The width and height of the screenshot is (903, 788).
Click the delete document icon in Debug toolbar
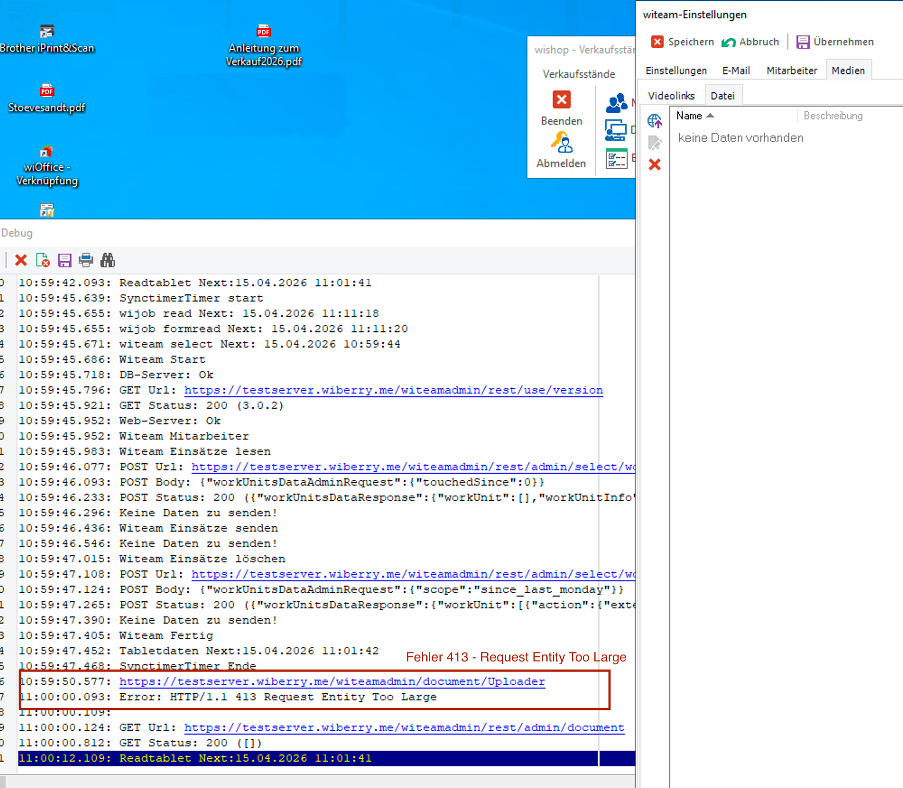(42, 260)
